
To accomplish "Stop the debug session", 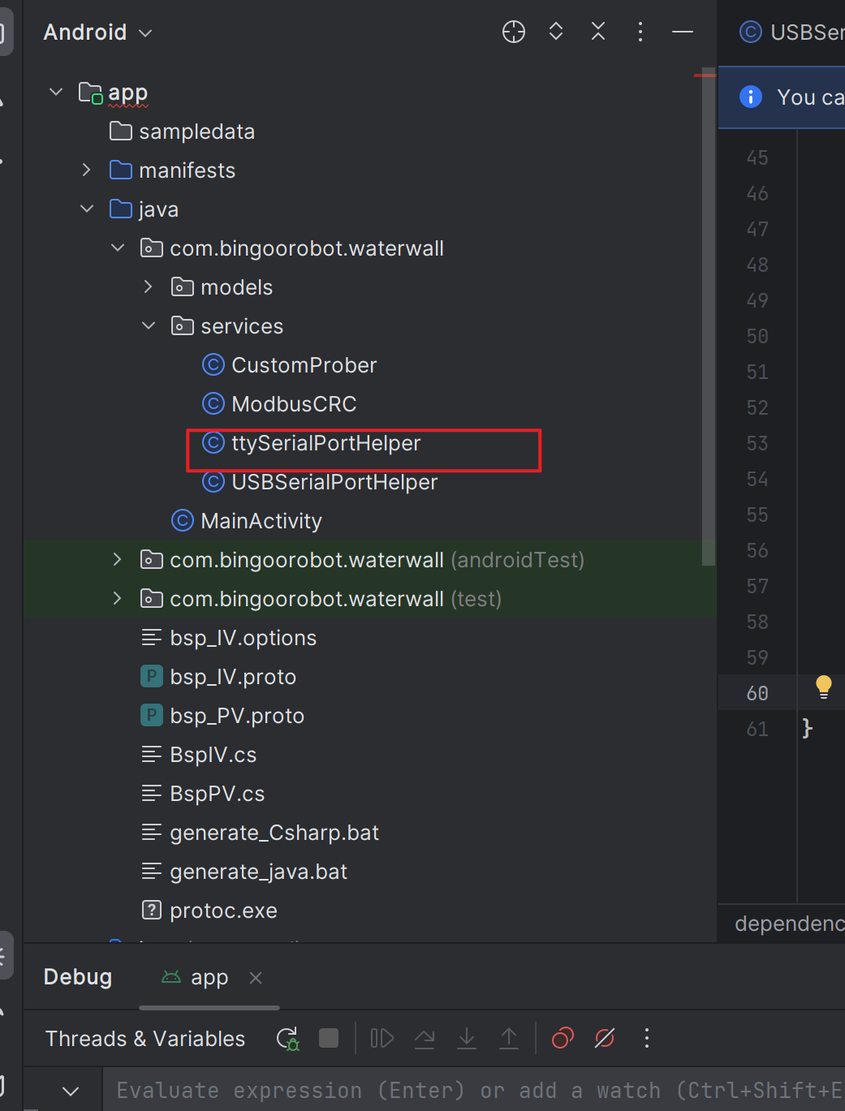I will click(x=329, y=1038).
